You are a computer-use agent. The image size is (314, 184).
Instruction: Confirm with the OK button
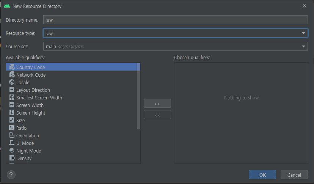point(262,175)
